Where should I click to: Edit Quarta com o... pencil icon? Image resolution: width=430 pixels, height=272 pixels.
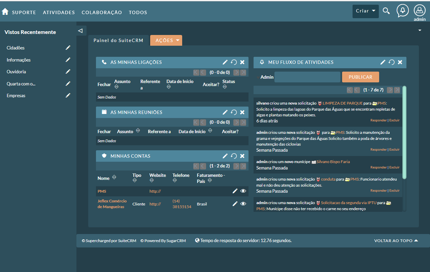coord(68,83)
